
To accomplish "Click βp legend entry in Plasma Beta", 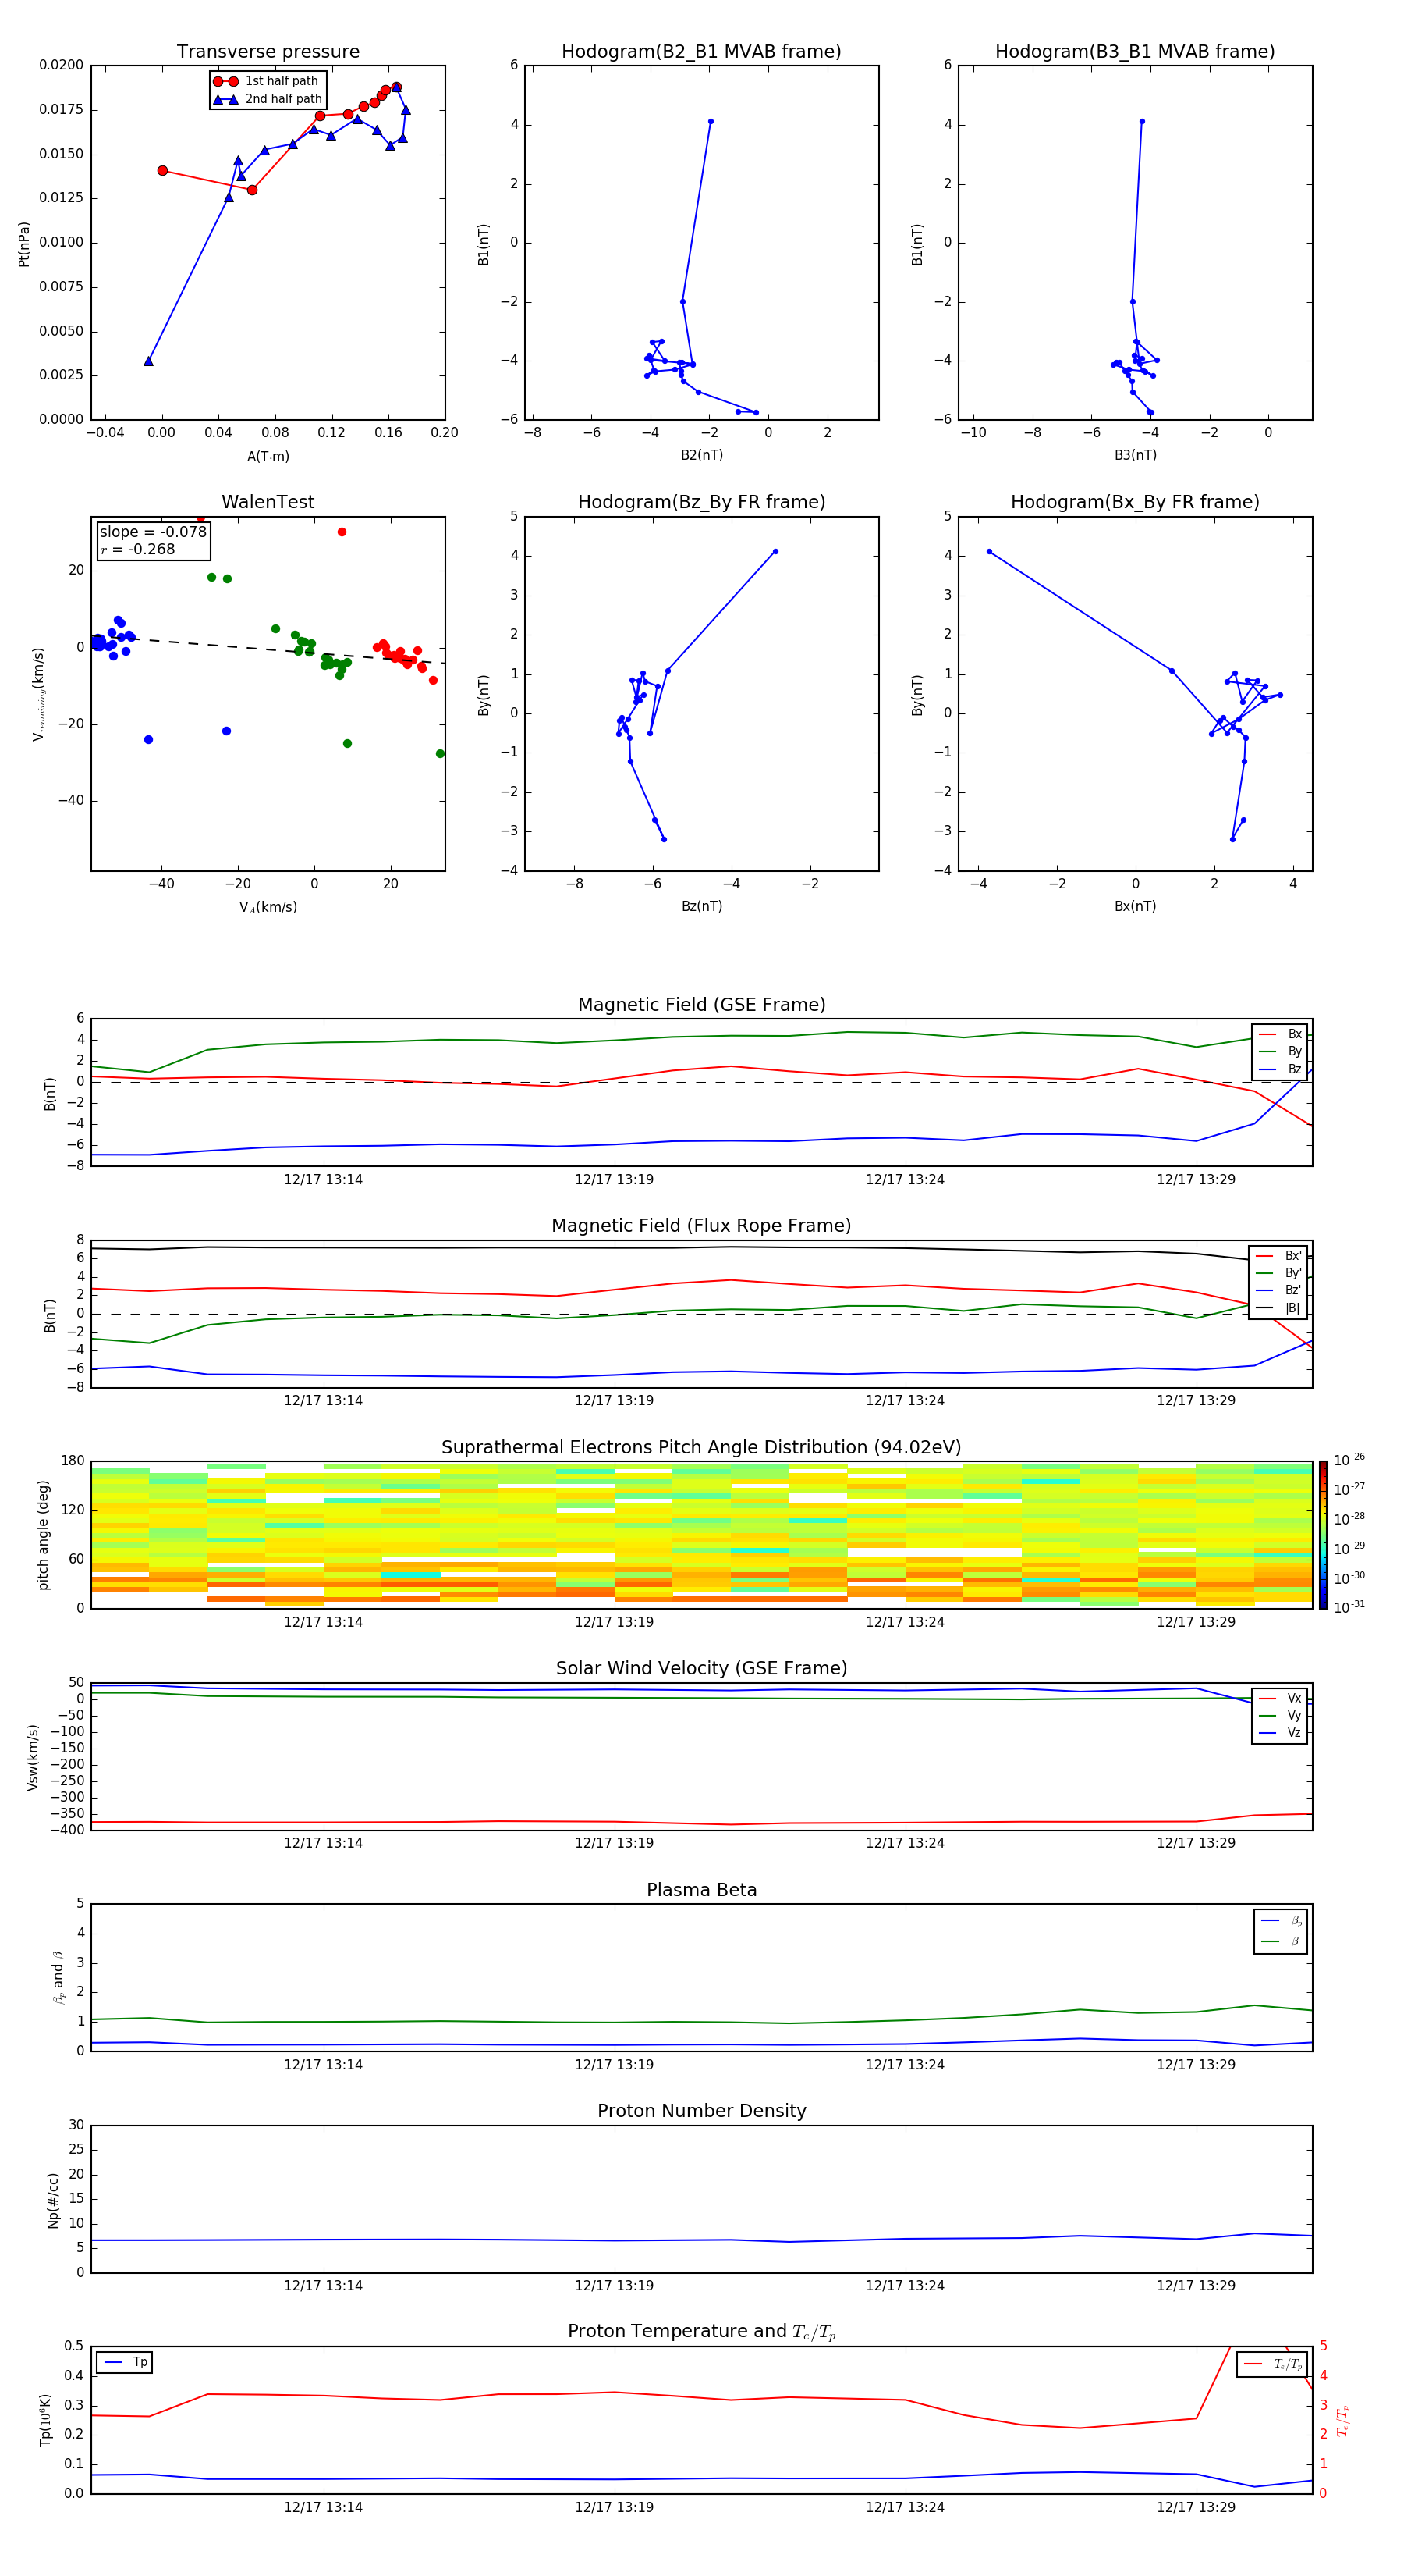I will coord(1281,1921).
